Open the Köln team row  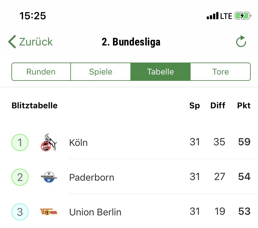129,142
